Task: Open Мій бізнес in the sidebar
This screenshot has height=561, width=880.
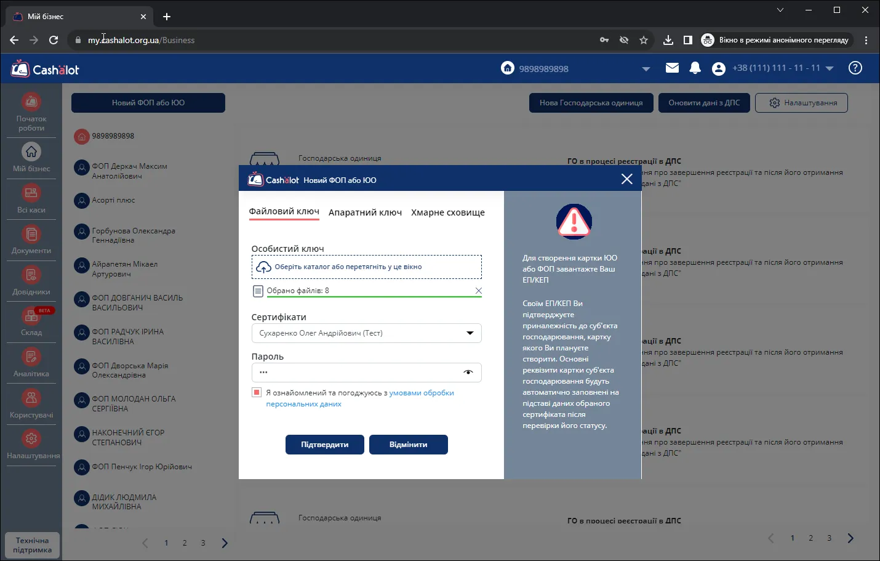Action: tap(31, 158)
